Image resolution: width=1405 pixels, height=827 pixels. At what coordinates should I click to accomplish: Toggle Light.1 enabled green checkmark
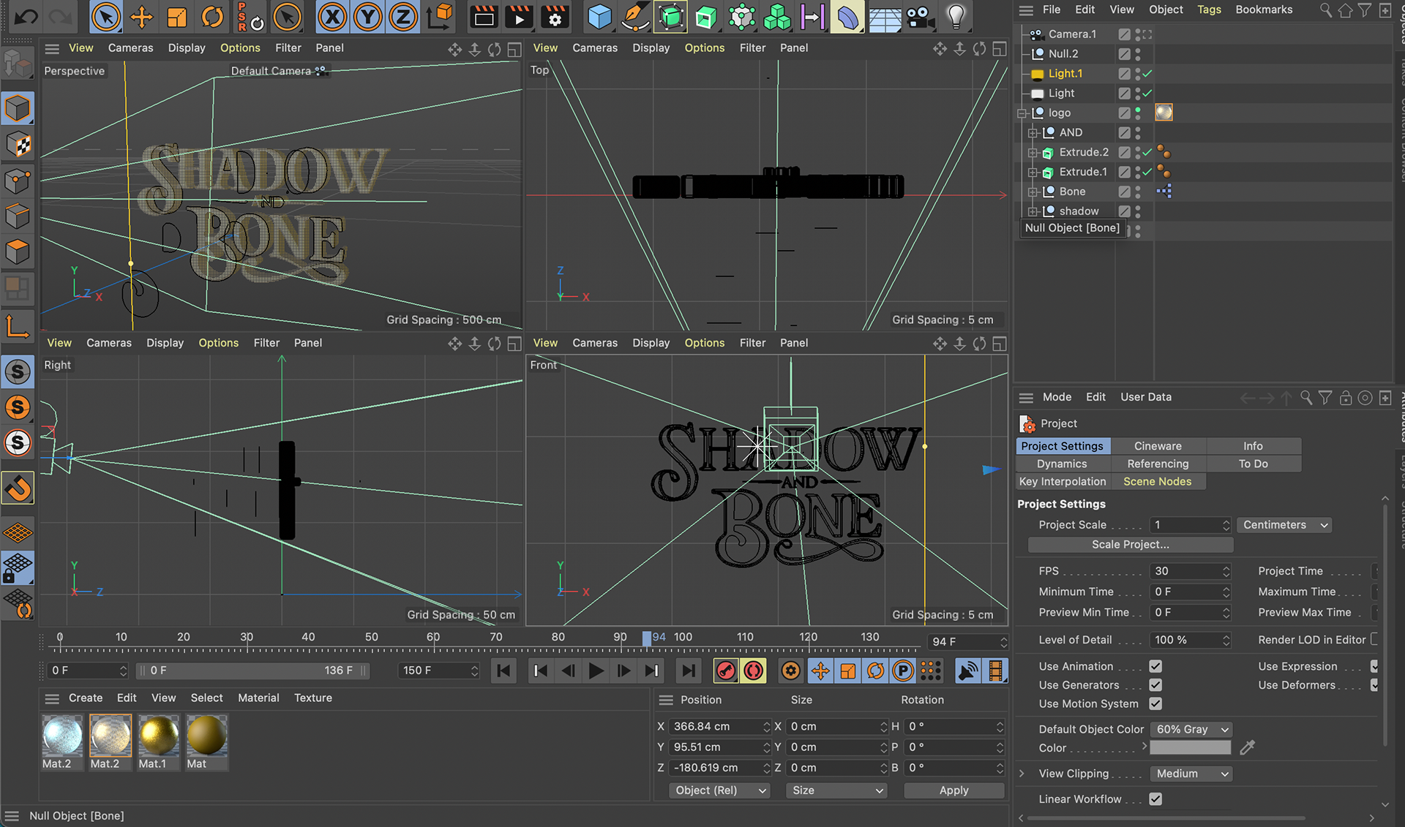tap(1147, 73)
